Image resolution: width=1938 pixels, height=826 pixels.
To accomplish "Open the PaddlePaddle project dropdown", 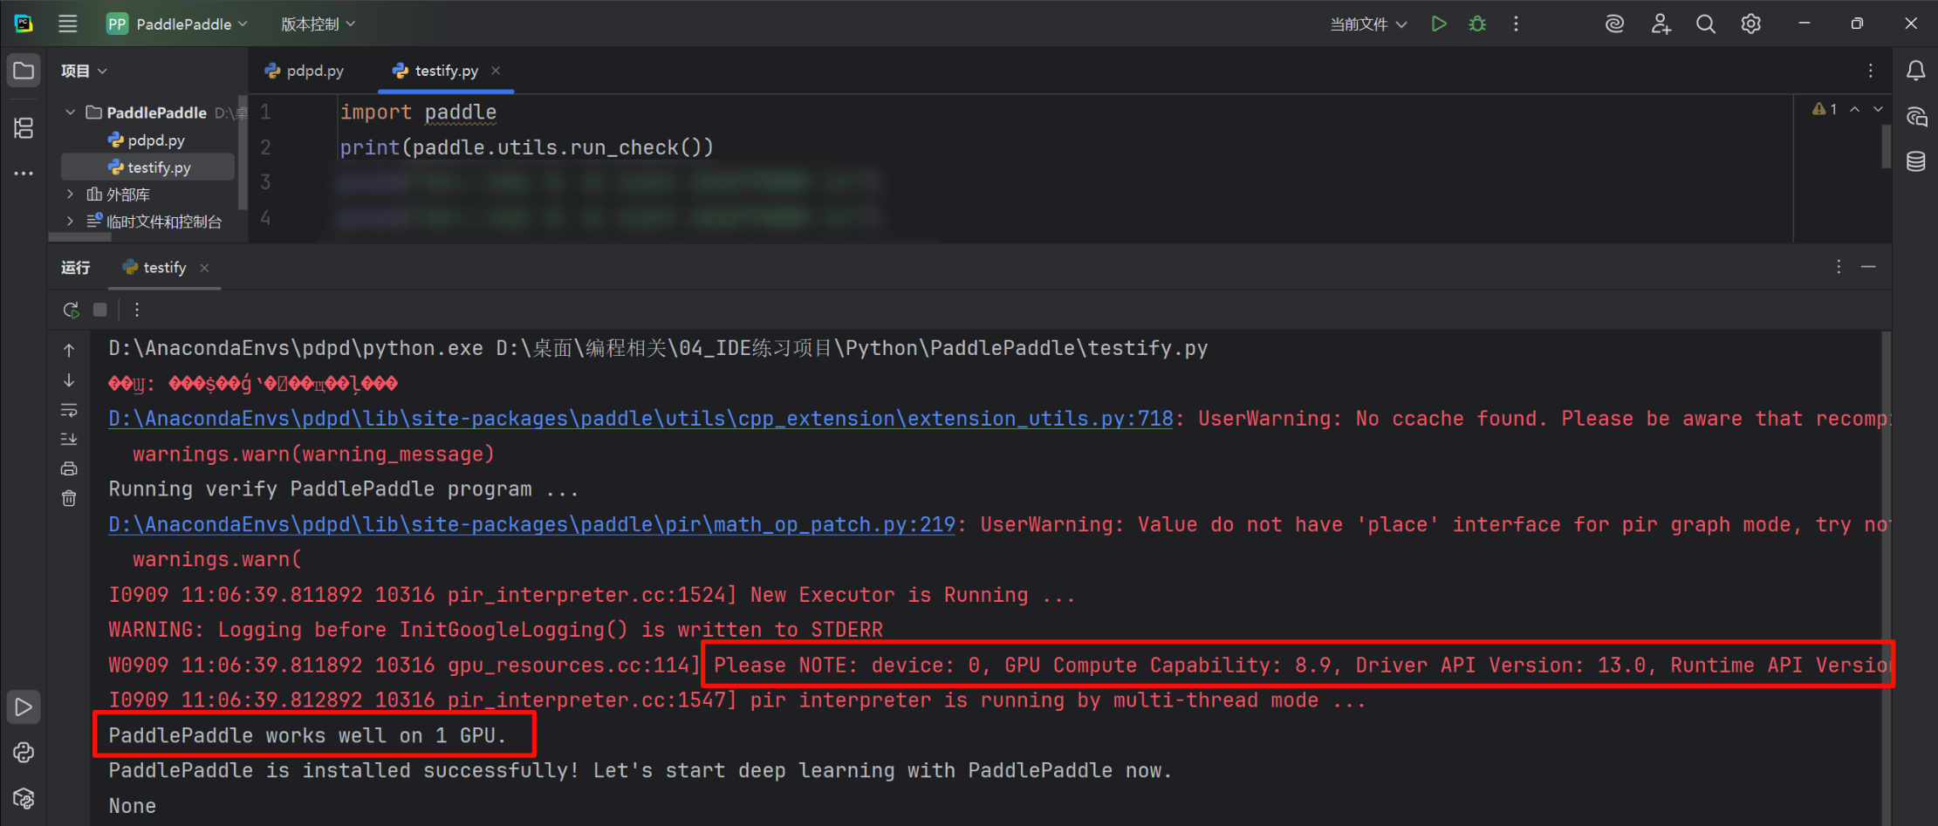I will click(x=177, y=24).
